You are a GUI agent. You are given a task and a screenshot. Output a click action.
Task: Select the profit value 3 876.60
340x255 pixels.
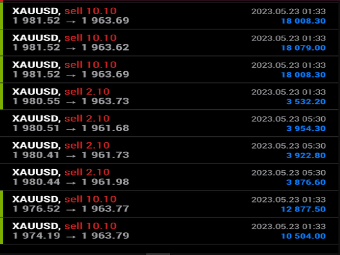[x=306, y=182]
